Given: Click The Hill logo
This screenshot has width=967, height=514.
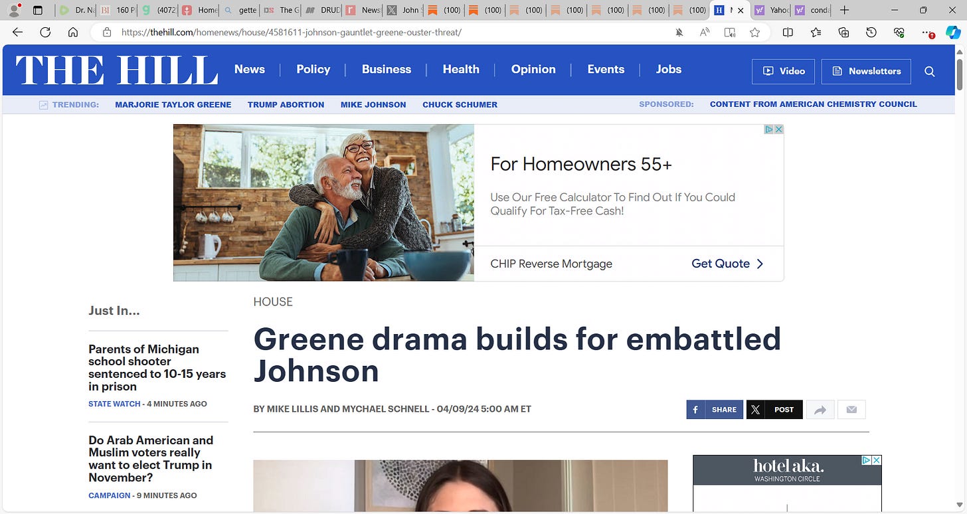Looking at the screenshot, I should click(x=117, y=70).
